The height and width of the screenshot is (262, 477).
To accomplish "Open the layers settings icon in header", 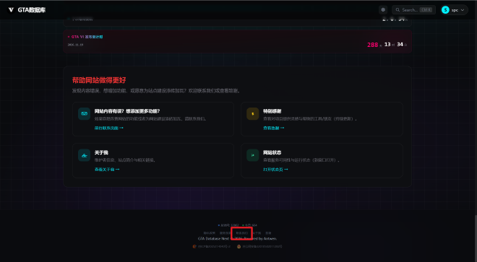I will [x=383, y=9].
